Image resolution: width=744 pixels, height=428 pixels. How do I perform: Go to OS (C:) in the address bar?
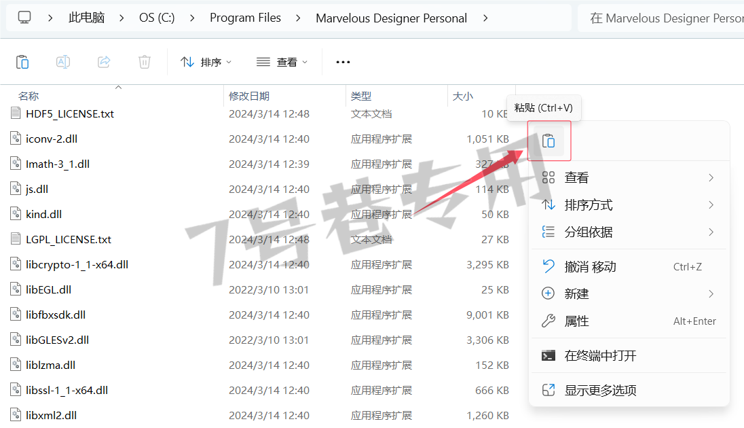point(157,18)
